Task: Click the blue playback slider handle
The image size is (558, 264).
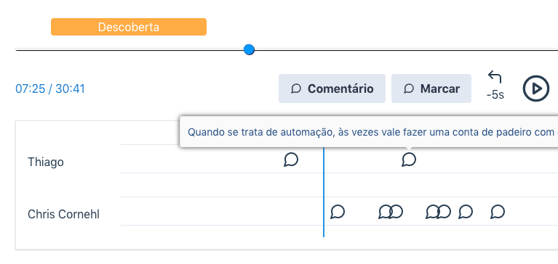Action: tap(249, 49)
